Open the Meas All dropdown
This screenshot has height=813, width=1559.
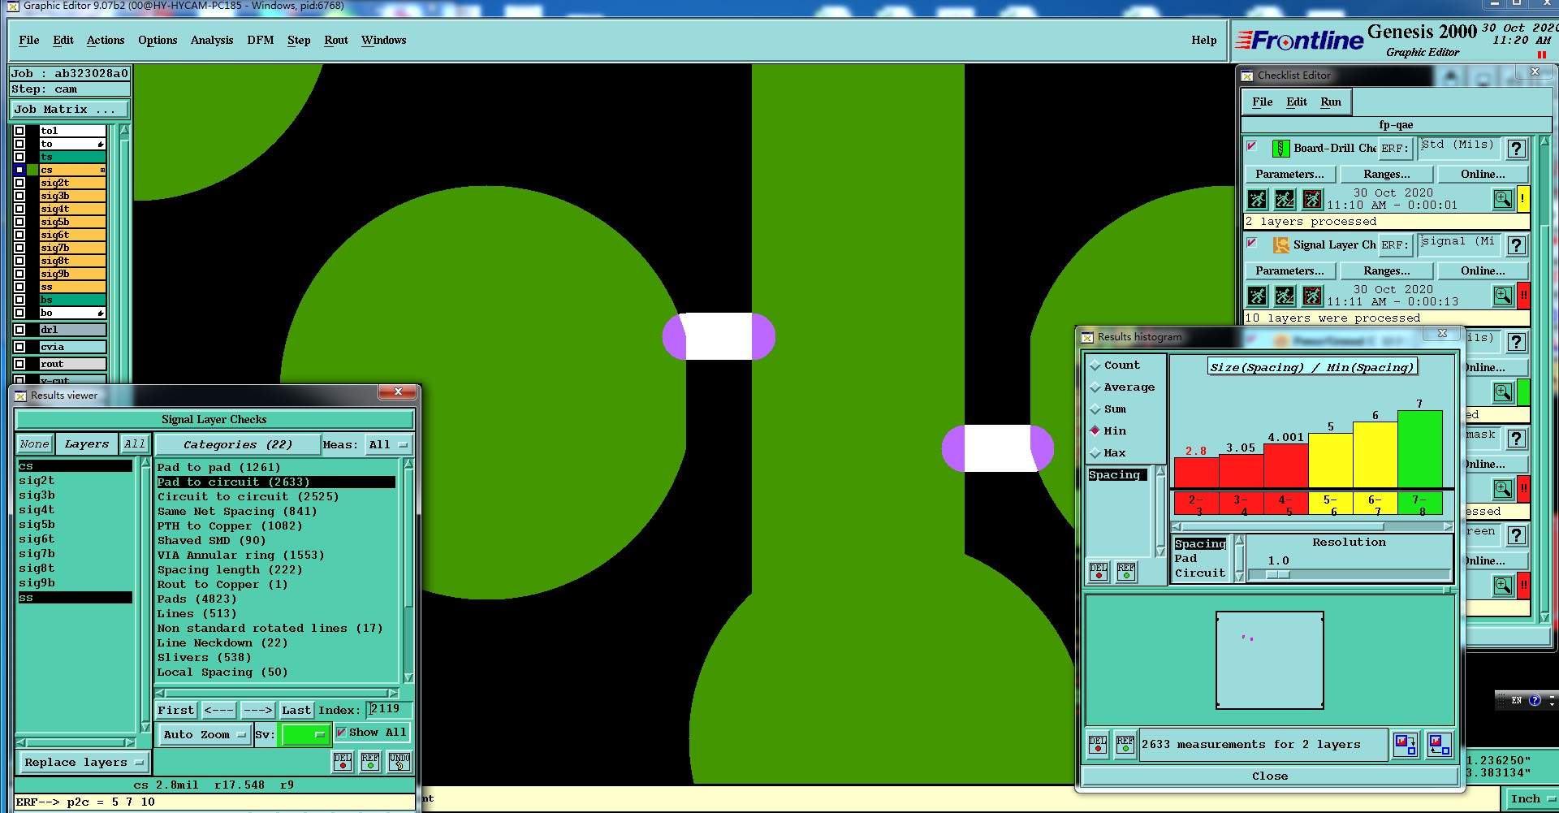(x=388, y=444)
